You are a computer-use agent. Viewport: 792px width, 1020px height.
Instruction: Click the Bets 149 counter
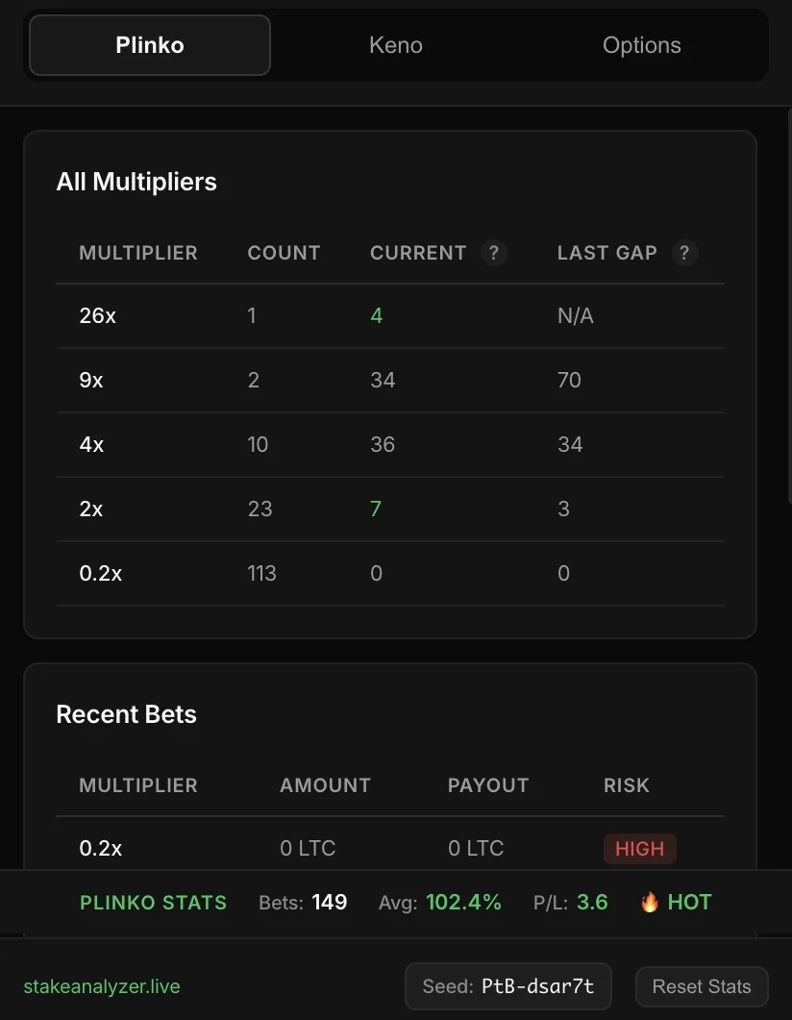coord(304,902)
